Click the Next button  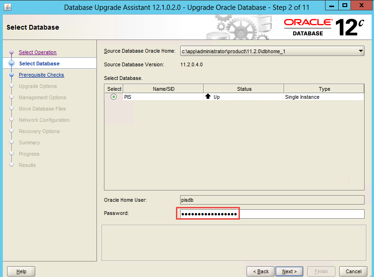pyautogui.click(x=289, y=271)
